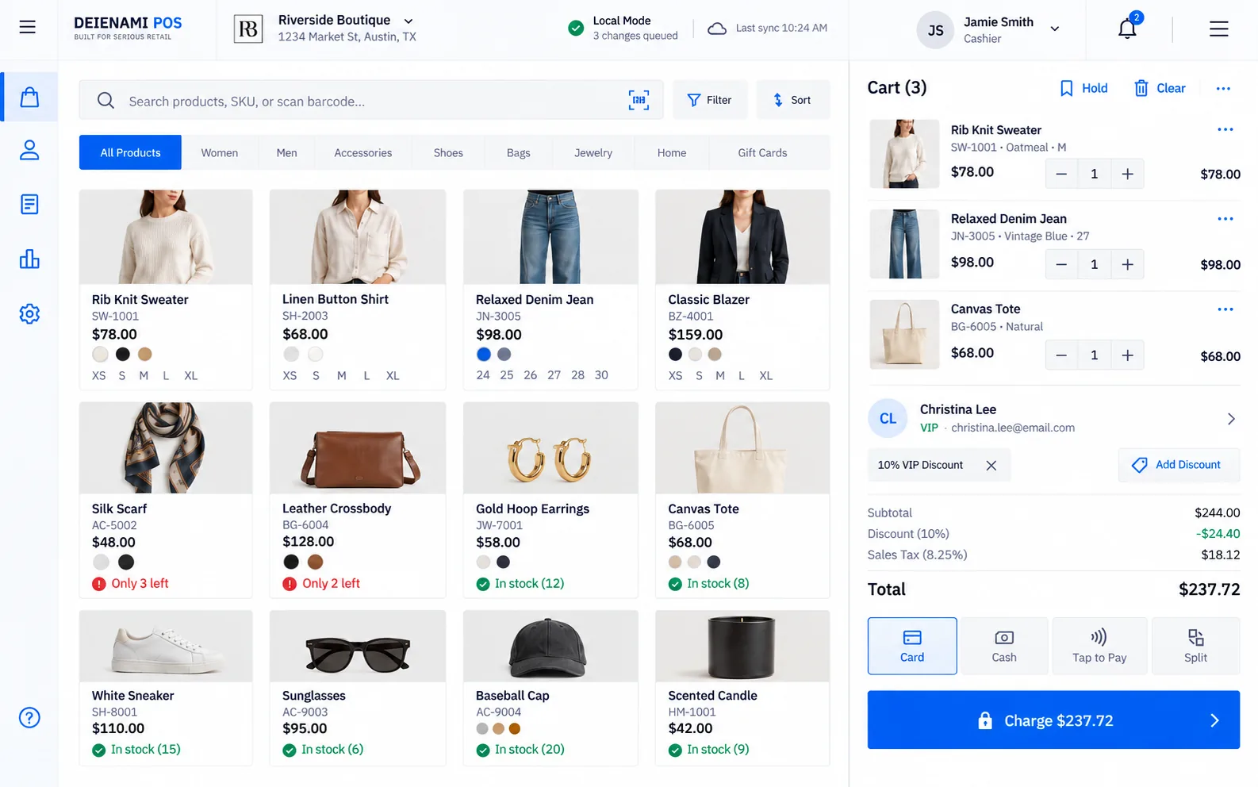
Task: Select Card payment method
Action: pos(912,646)
